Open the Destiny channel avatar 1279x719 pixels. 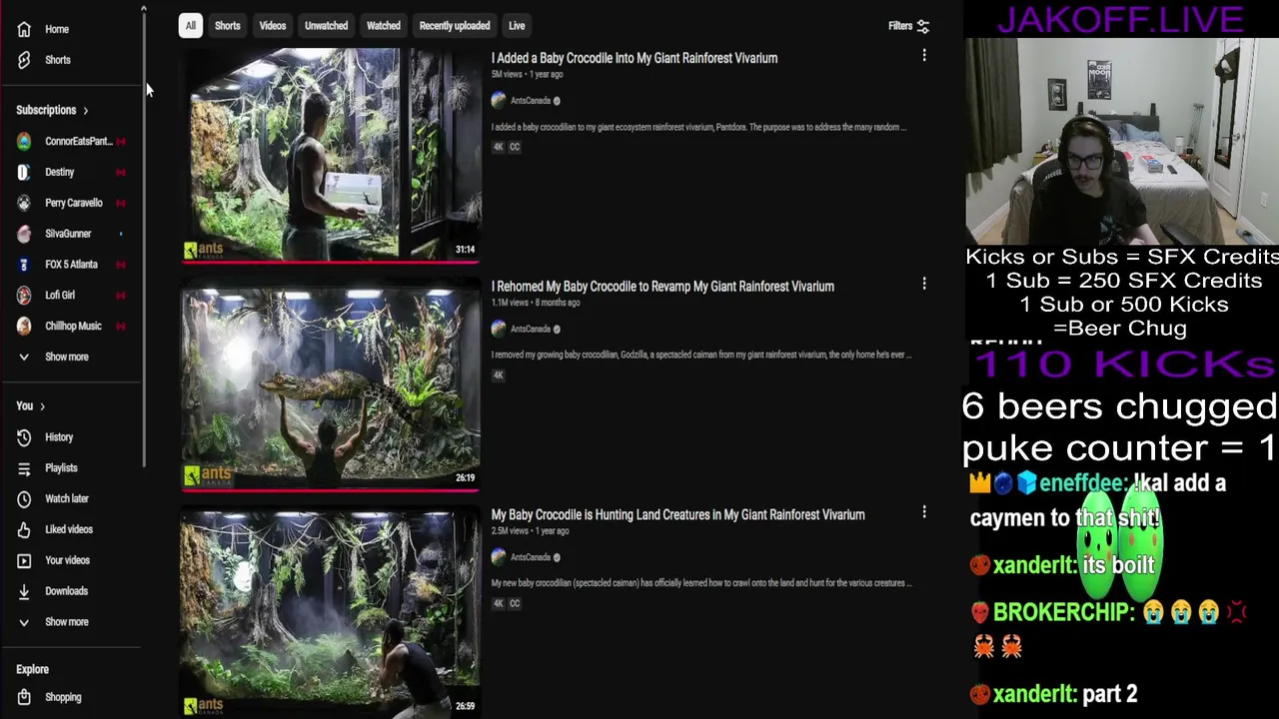click(x=24, y=172)
